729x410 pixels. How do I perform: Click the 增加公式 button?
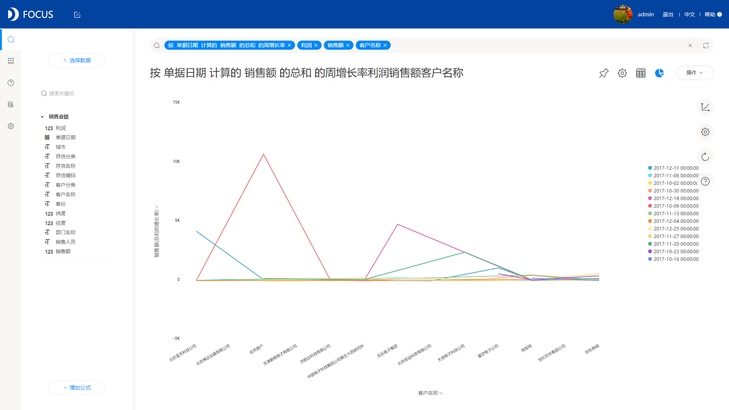point(76,388)
